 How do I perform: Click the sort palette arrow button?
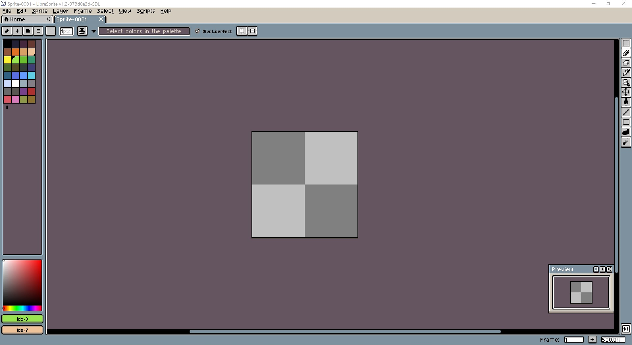17,31
